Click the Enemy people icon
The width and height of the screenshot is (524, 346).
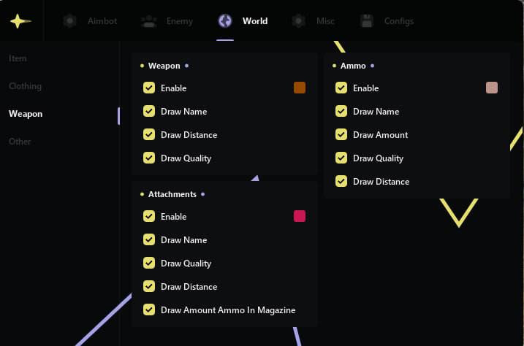tap(149, 21)
